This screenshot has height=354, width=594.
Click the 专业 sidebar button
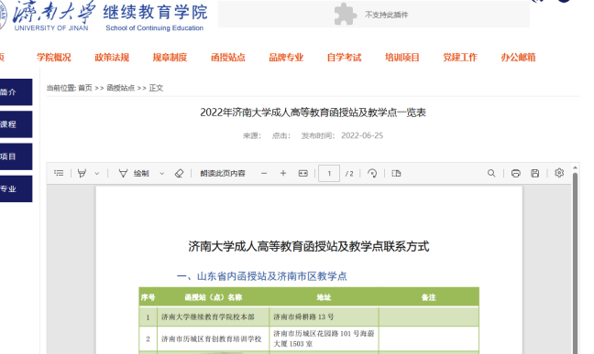(x=16, y=188)
